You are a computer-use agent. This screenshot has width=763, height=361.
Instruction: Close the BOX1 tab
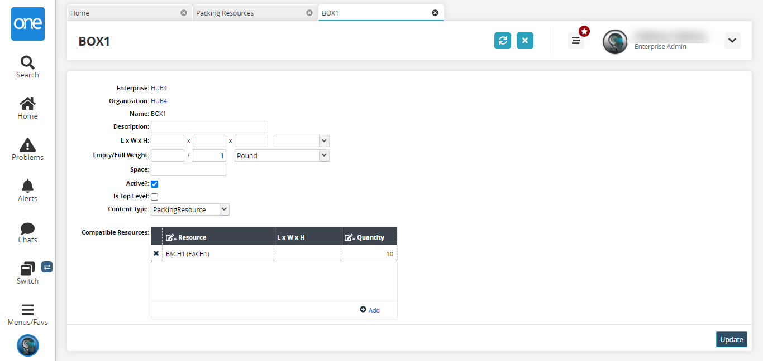[435, 13]
